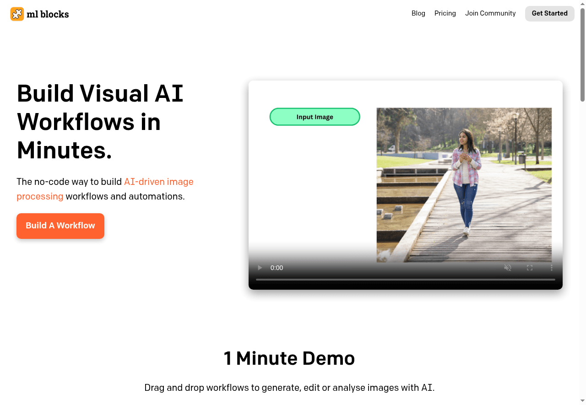The width and height of the screenshot is (586, 405).
Task: Open the Blog page
Action: [x=418, y=13]
